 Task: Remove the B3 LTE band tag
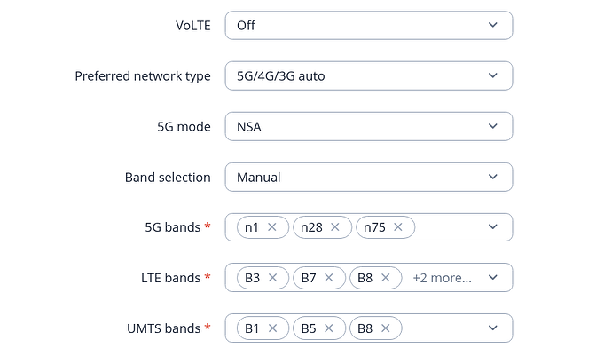click(x=273, y=278)
